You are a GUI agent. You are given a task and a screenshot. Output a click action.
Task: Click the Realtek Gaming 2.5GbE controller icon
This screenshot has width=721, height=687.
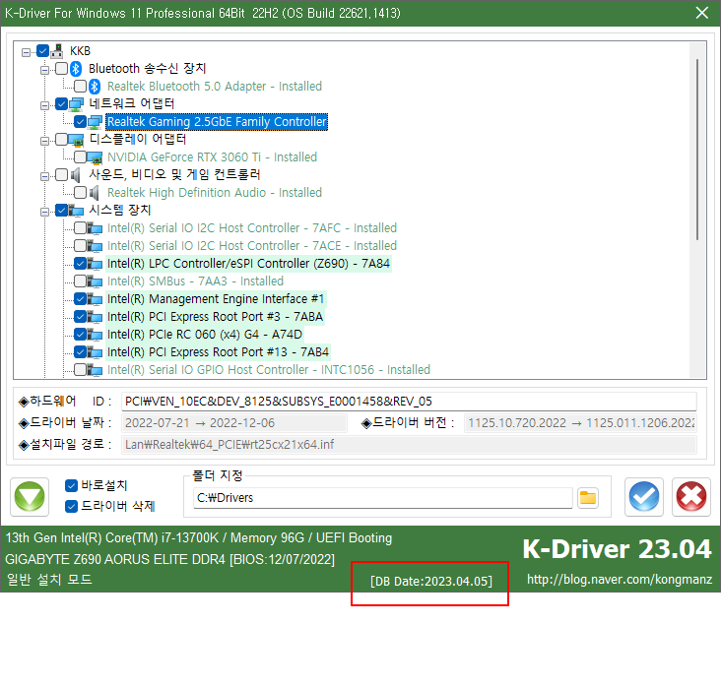click(x=95, y=122)
